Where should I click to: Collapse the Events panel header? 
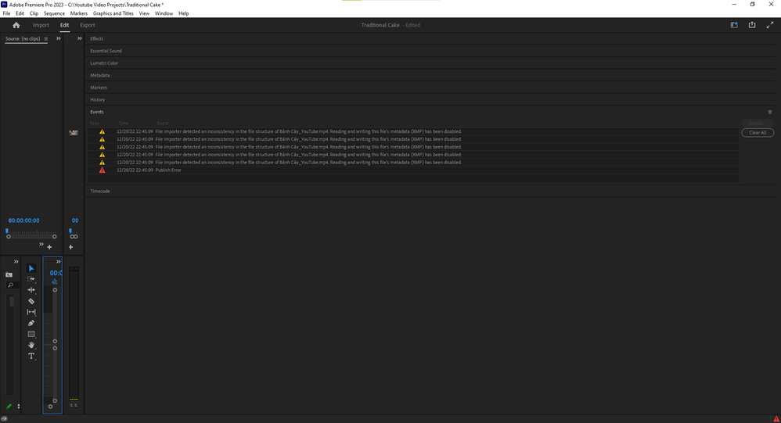click(96, 112)
